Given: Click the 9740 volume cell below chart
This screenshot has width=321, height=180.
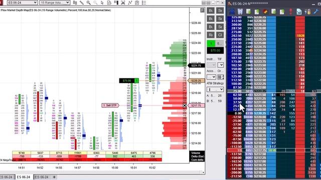Looking at the screenshot, I should tap(22, 153).
